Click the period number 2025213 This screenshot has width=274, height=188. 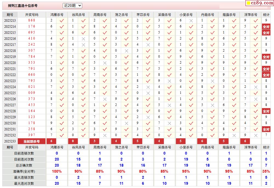[x=10, y=21]
